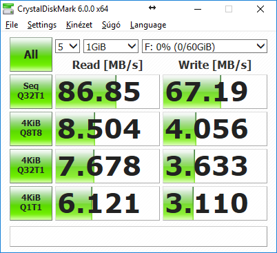Click the CrystalDiskMark app icon in title bar
Screen dimensions: 277x253
click(8, 9)
